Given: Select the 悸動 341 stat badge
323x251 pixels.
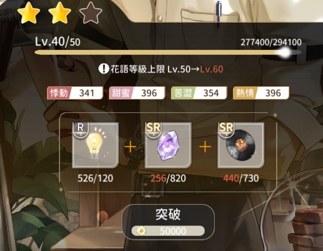Looking at the screenshot, I should coord(75,93).
